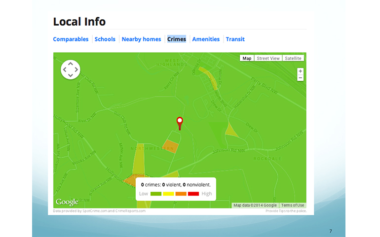This screenshot has width=380, height=237.
Task: Open the Schools tab
Action: 105,39
